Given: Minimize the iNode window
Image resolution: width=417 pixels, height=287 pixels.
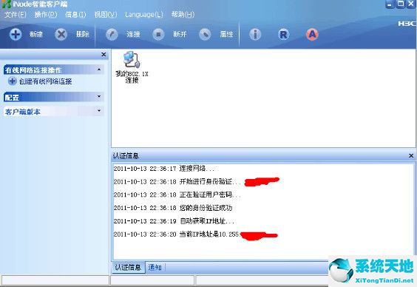Looking at the screenshot, I should pos(390,4).
